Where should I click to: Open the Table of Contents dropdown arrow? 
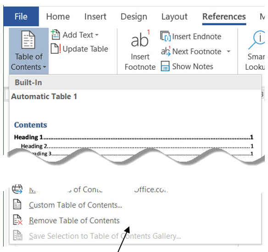click(x=45, y=67)
